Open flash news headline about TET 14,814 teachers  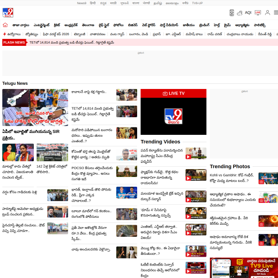coord(72,43)
